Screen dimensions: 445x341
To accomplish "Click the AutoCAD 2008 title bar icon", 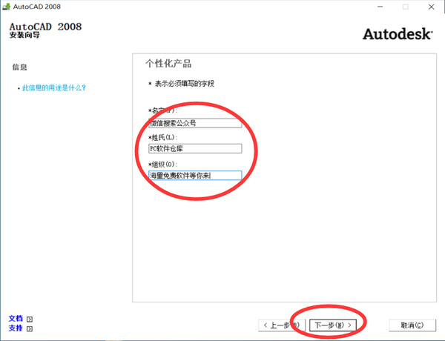I will pos(6,7).
